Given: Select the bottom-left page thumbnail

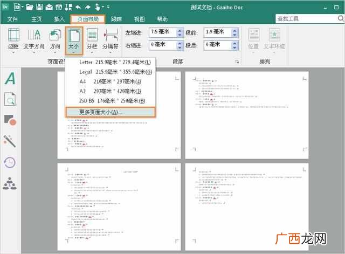Looking at the screenshot, I should (x=119, y=207).
